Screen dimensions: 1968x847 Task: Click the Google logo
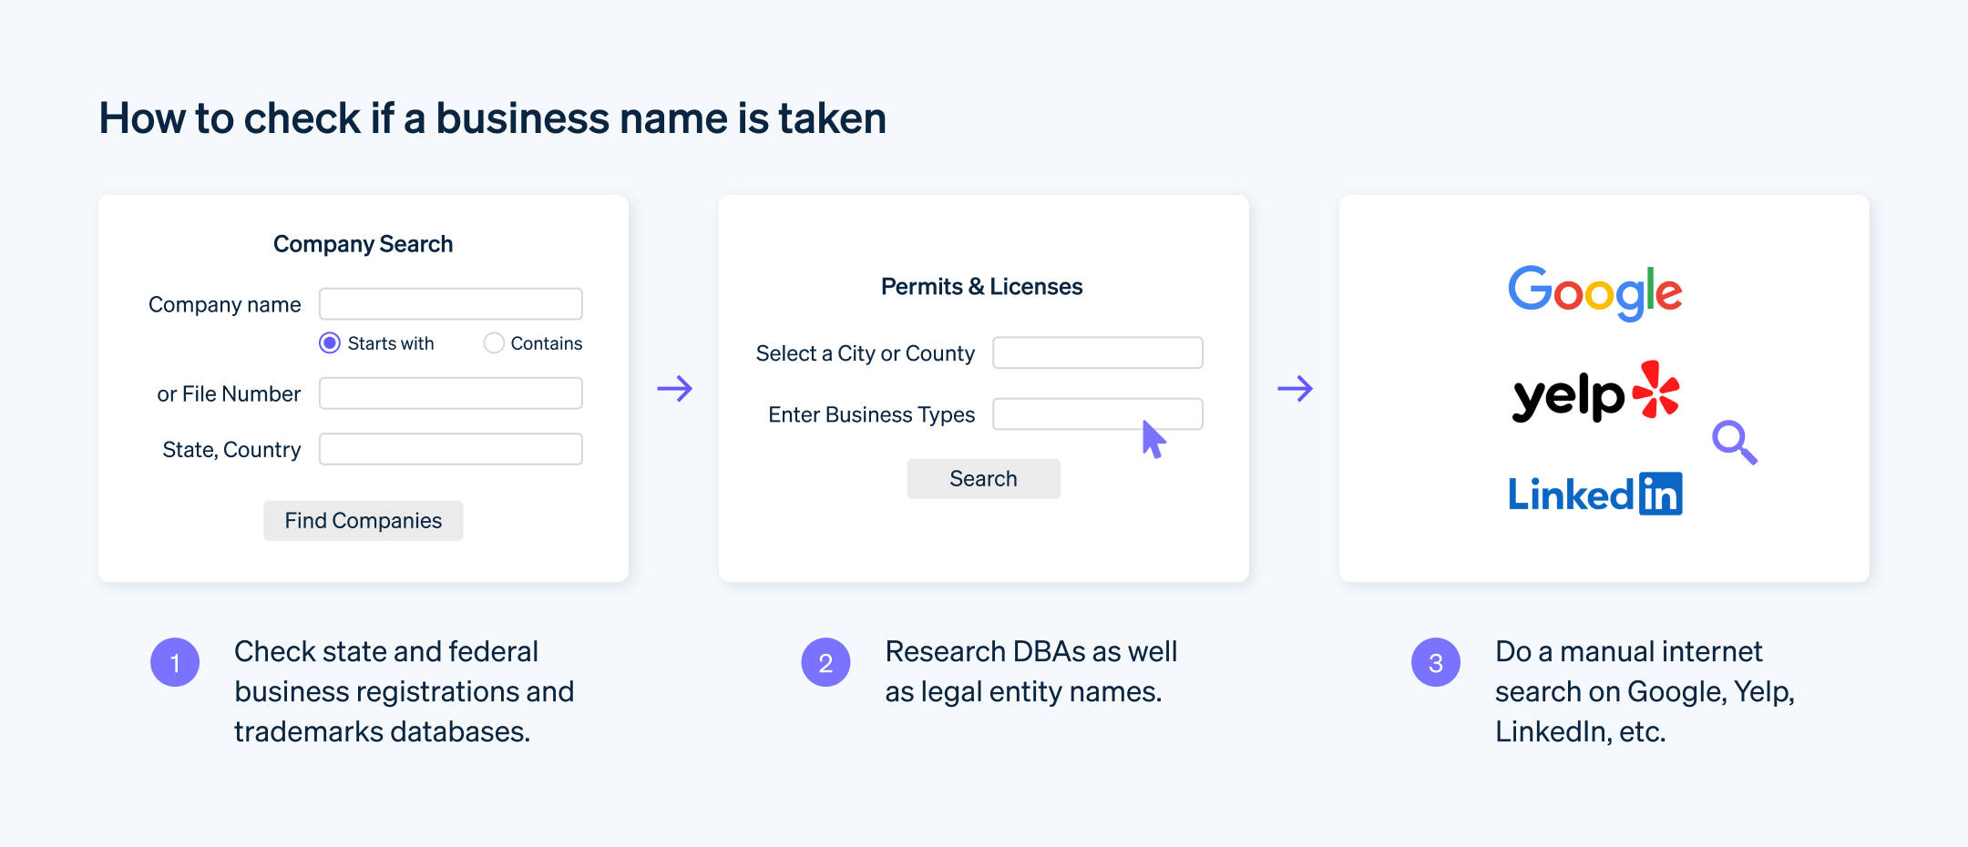pos(1594,292)
